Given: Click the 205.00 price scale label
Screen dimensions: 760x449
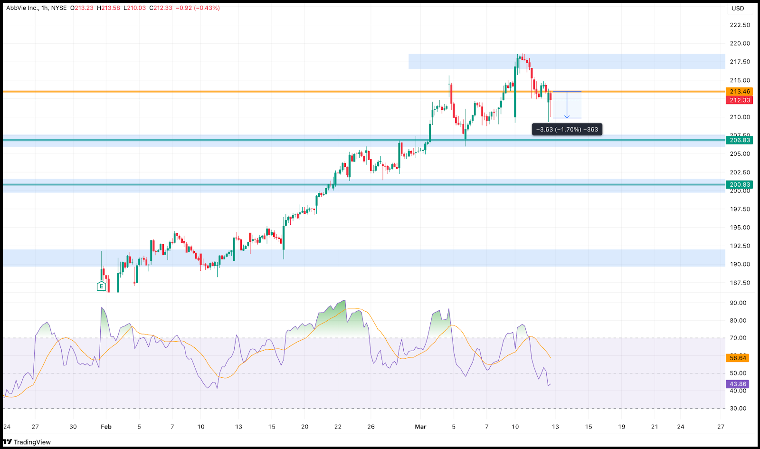Looking at the screenshot, I should pos(740,154).
